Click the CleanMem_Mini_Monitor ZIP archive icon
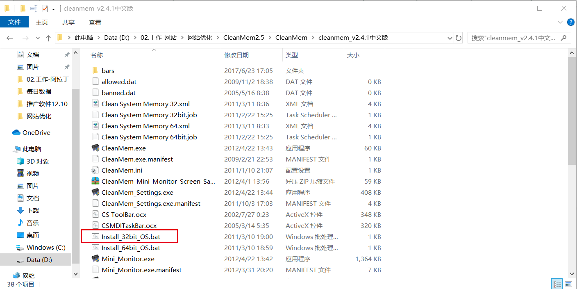Viewport: 577px width, 289px height. pos(95,181)
